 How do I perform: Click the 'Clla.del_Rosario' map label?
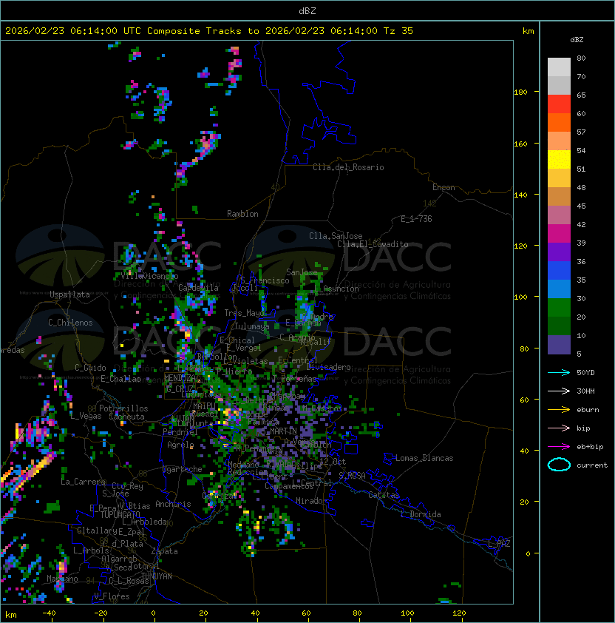[348, 167]
